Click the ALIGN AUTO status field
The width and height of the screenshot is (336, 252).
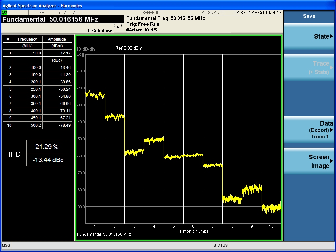[x=213, y=13]
